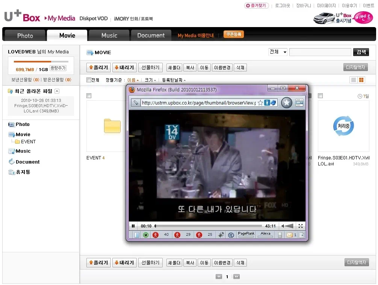Click the mail envelope icon in Firefox status bar
This screenshot has width=378, height=285.
[x=290, y=234]
